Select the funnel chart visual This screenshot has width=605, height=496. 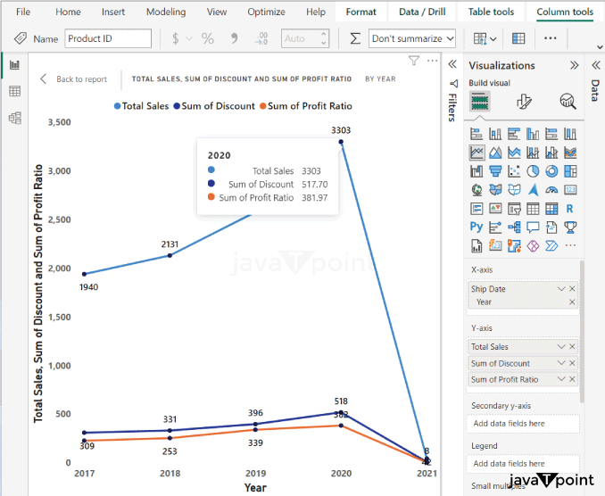click(495, 171)
